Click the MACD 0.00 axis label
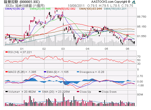 (140, 81)
